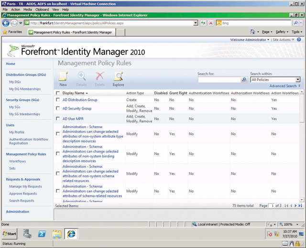Click the Internet Explorer taskbar icon
Image resolution: width=306 pixels, height=248 pixels.
71,234
